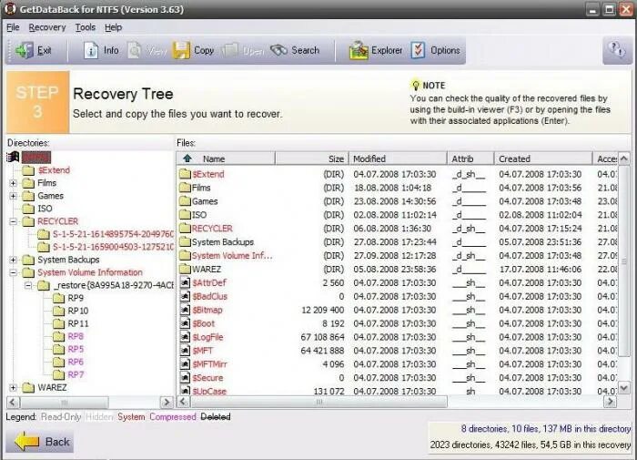Sort files by Modified column header
The height and width of the screenshot is (460, 637).
[x=398, y=158]
